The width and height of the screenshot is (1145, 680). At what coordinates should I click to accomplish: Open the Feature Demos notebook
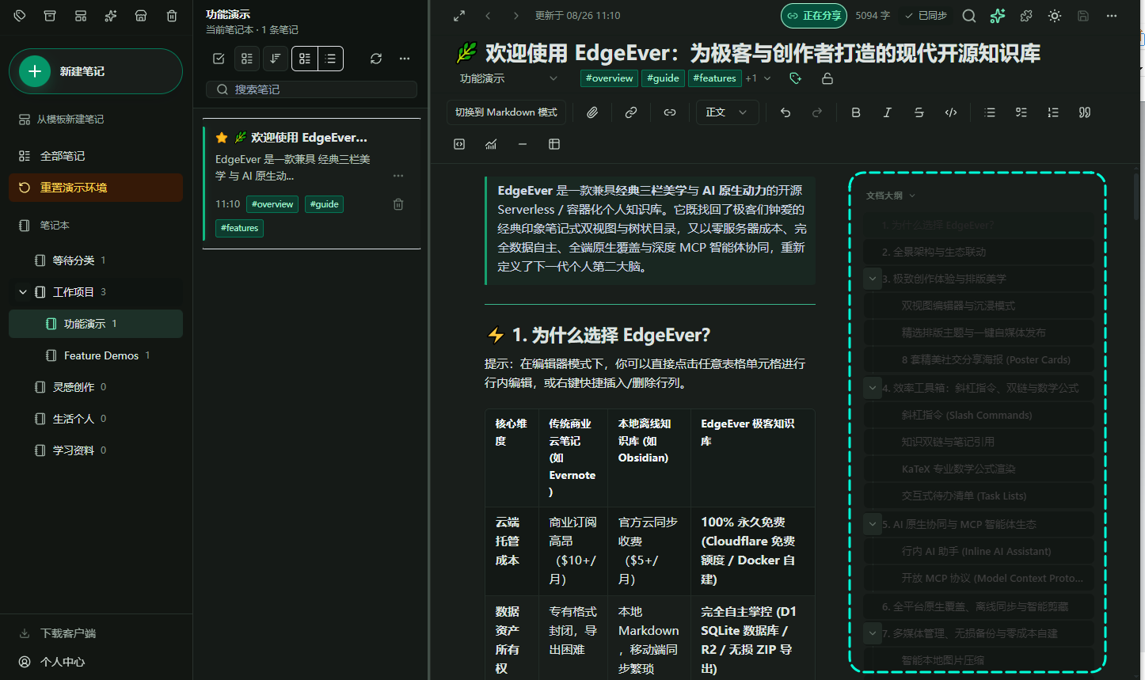click(x=96, y=355)
